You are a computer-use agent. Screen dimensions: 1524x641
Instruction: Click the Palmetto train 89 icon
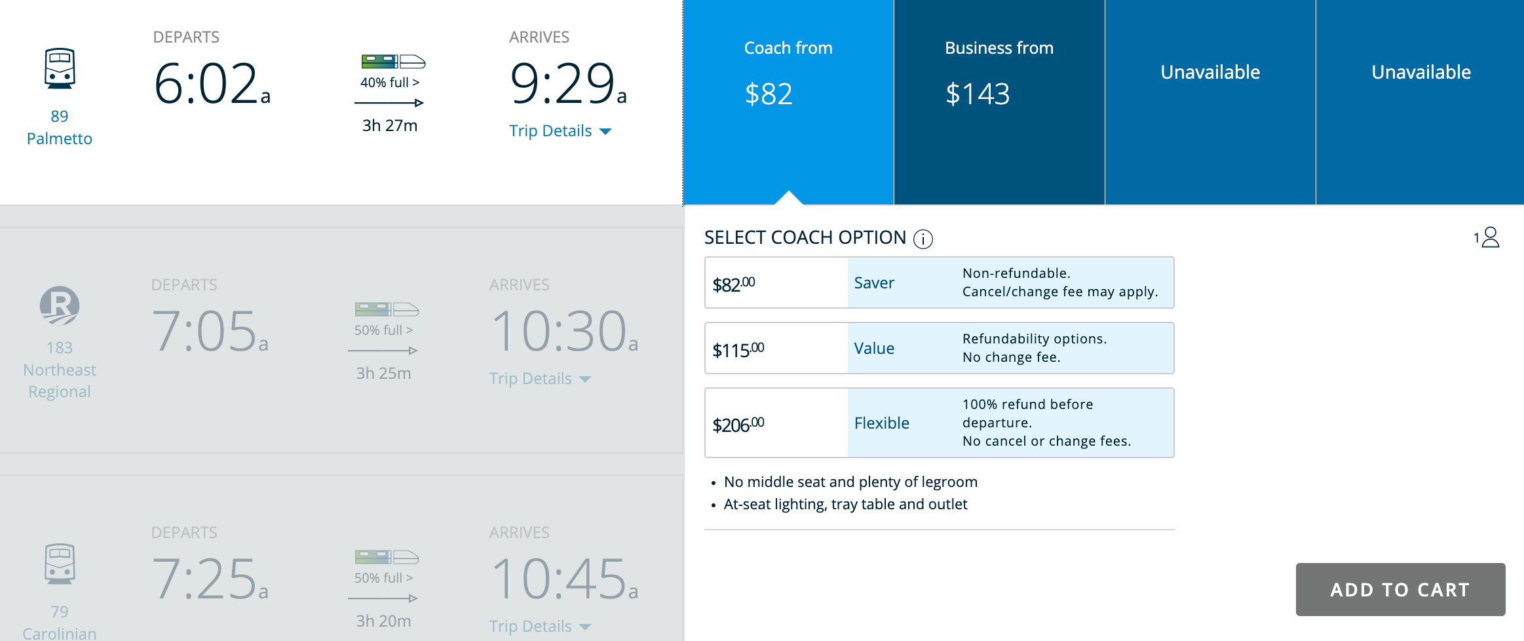[x=60, y=68]
